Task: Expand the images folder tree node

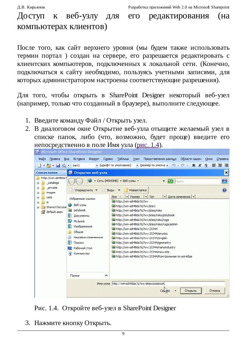Action: (x=38, y=193)
